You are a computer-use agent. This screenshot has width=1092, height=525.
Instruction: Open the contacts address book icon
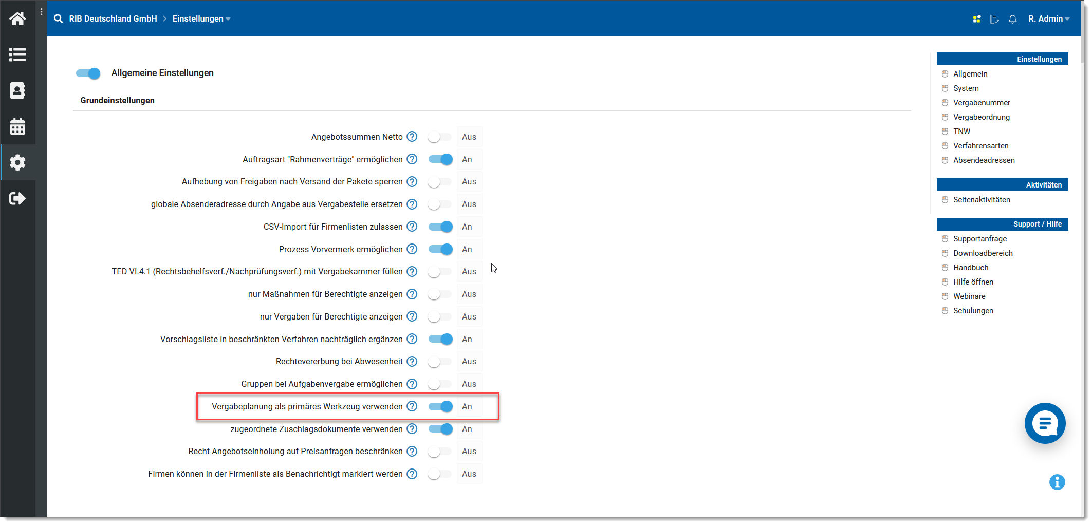[x=17, y=90]
